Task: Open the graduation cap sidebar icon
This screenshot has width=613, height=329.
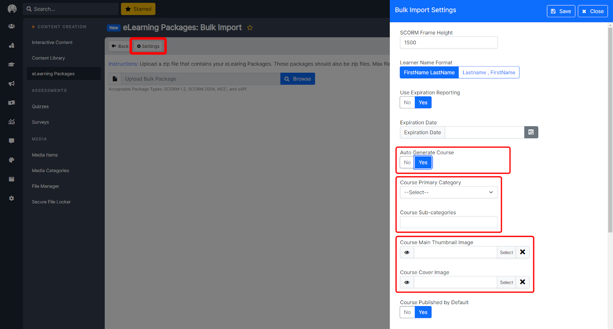Action: (11, 65)
